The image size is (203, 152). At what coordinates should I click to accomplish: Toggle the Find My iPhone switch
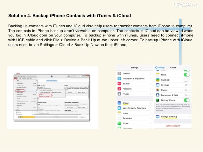click(187, 100)
